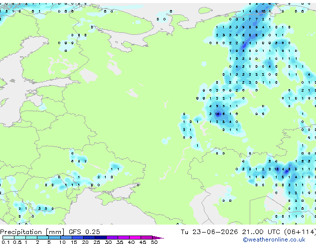Screen dimensions: 316x244
Task: Click the 45–50 mm legend color swatch
Action: pos(147,238)
